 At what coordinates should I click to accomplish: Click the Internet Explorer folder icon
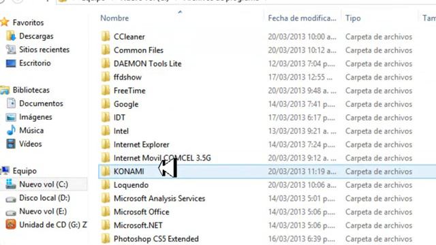coord(106,144)
